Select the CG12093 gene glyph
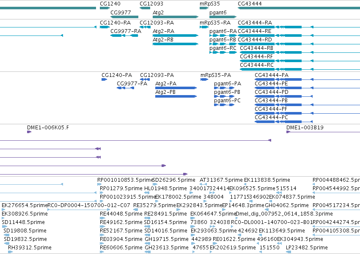Image resolution: width=360 pixels, height=254 pixels. (x=145, y=8)
